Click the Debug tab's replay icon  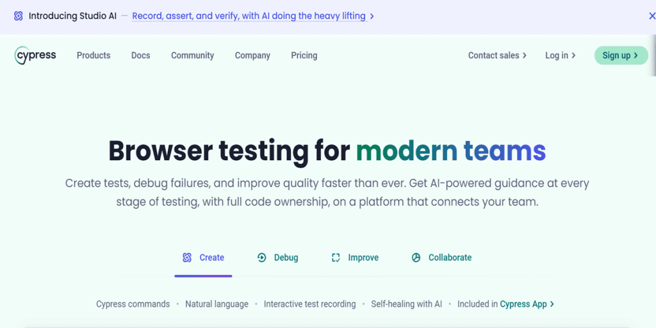click(262, 258)
